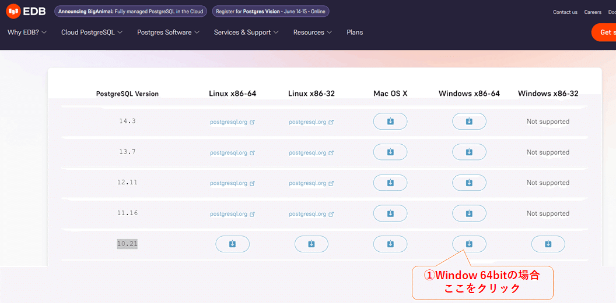Download PostgreSQL 10.21 for Windows x86-64
This screenshot has width=616, height=303.
tap(469, 244)
